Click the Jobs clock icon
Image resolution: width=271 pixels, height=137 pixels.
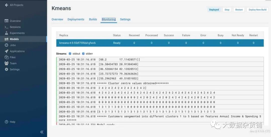tap(6, 45)
